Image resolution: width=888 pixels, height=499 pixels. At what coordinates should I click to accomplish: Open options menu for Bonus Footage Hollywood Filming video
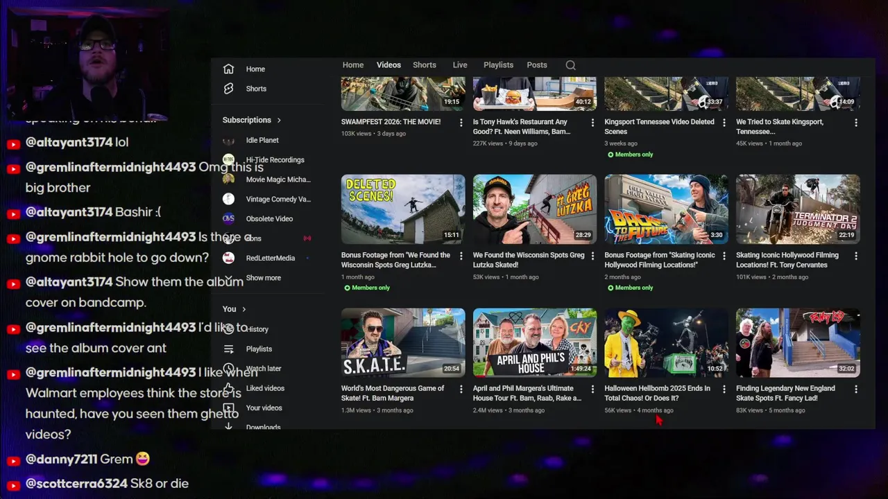(724, 256)
